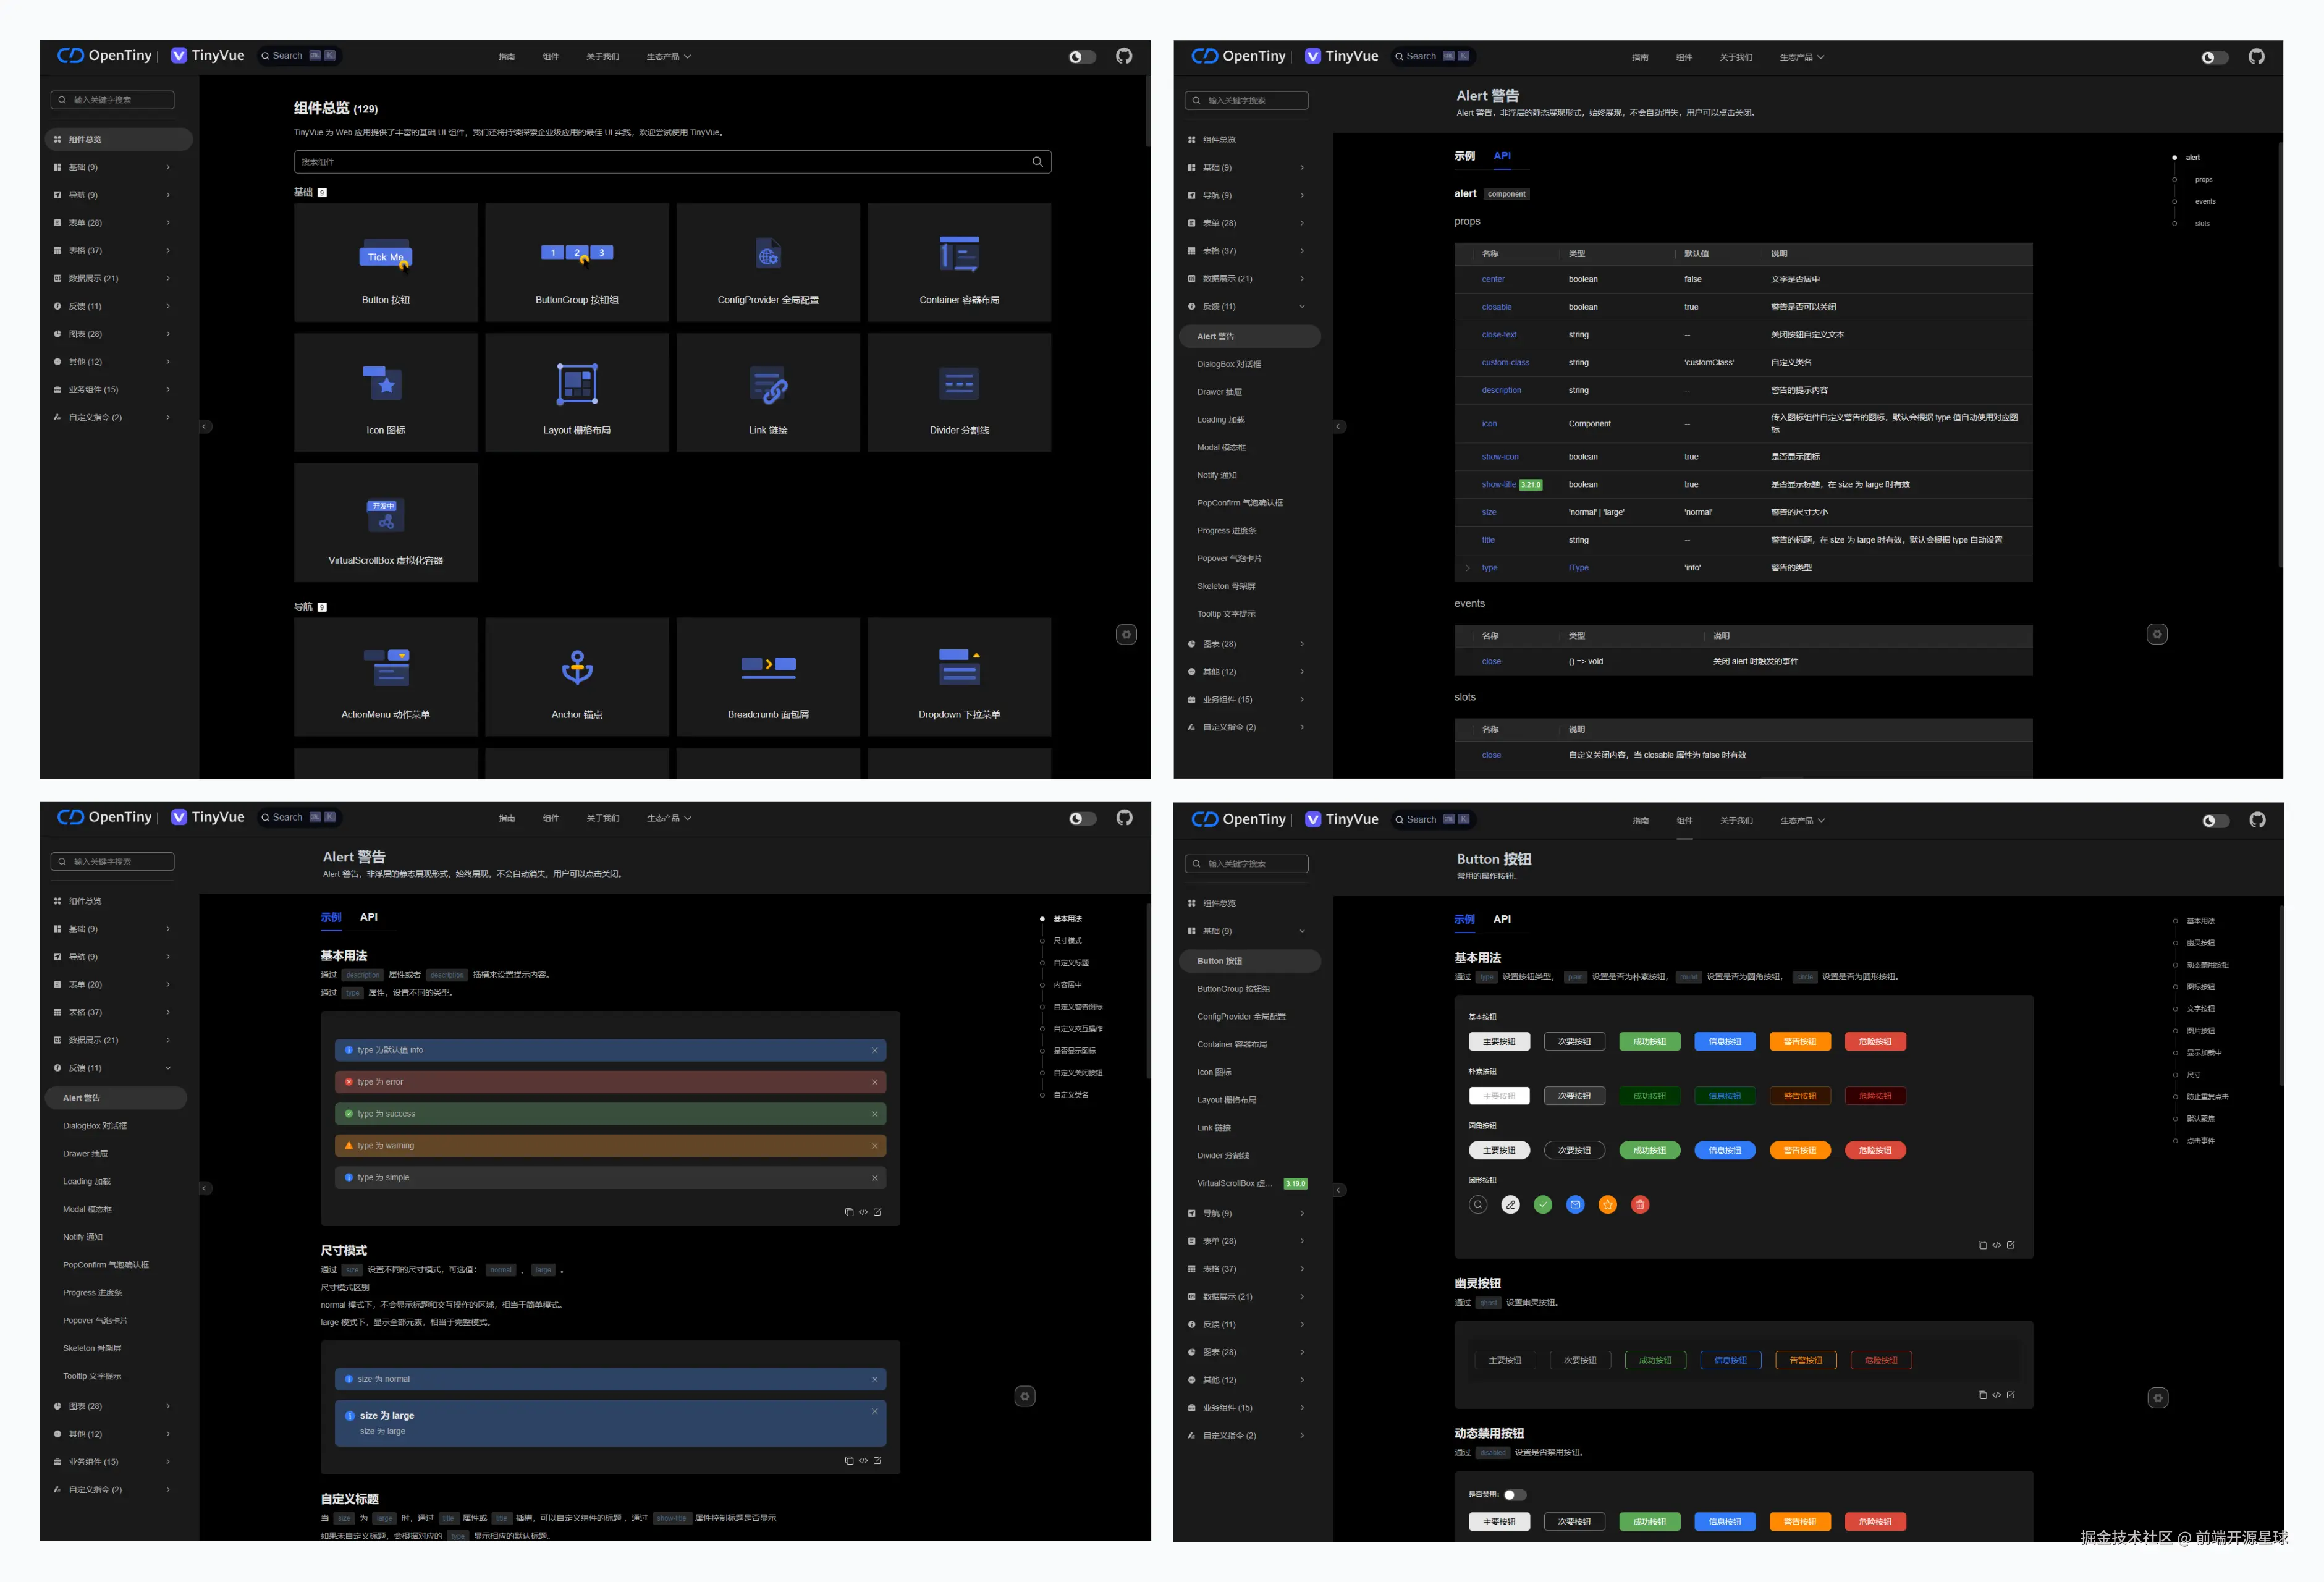The height and width of the screenshot is (1582, 2324).
Task: Switch to 示例 tab beside highlighted API tab
Action: 1464,156
